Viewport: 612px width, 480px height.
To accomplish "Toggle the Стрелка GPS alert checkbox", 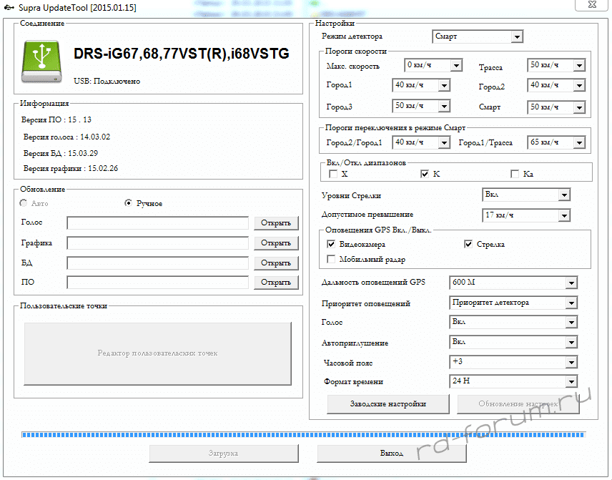I will coord(468,245).
